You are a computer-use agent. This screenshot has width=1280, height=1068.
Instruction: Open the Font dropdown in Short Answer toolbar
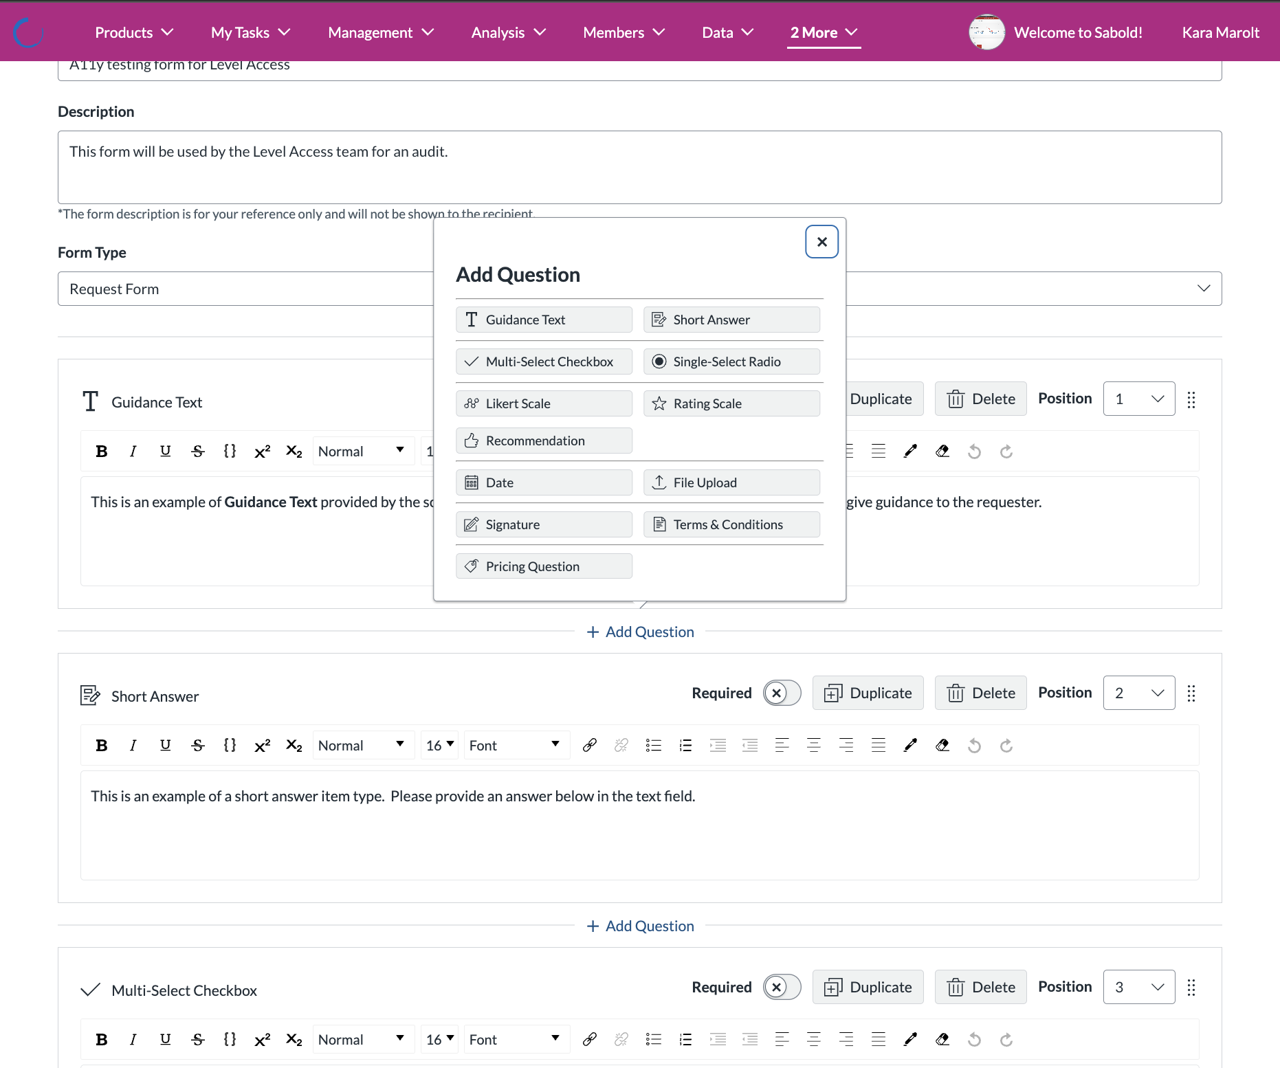coord(516,746)
